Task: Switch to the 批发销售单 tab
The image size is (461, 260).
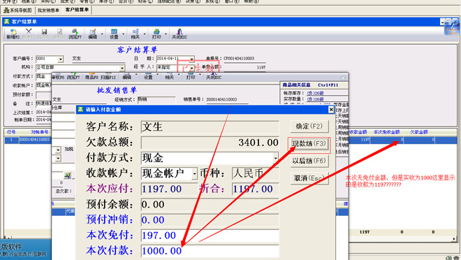Action: (x=48, y=10)
